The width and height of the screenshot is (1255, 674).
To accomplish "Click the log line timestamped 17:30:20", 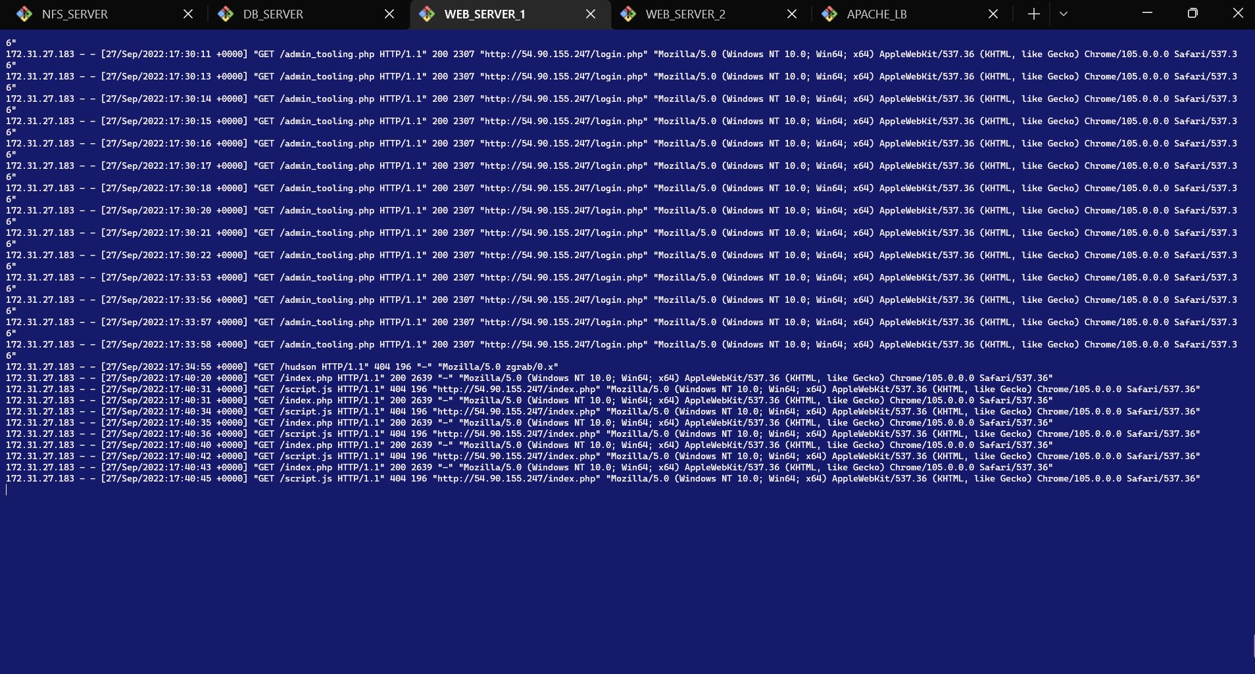I will click(622, 216).
